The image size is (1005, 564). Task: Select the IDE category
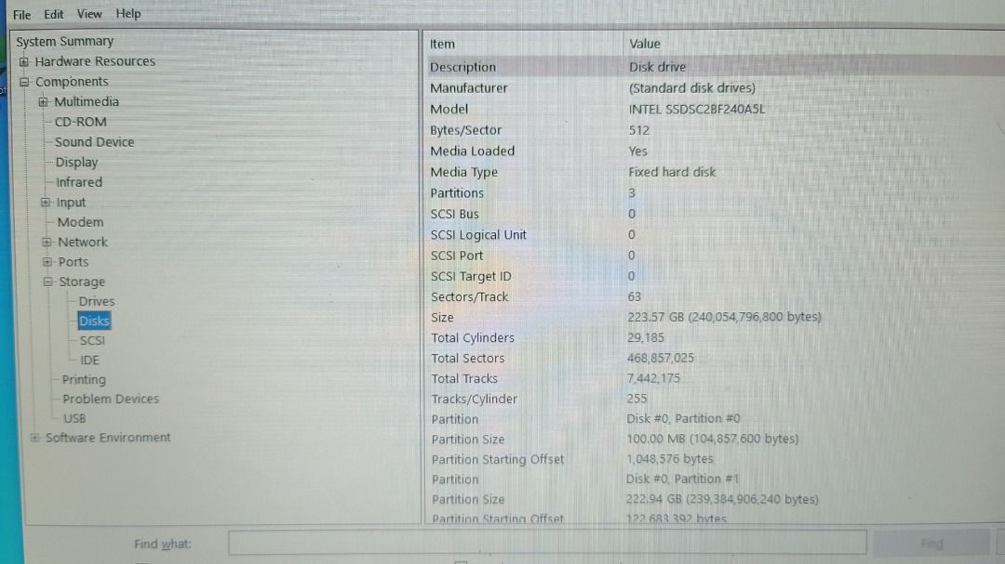tap(91, 360)
